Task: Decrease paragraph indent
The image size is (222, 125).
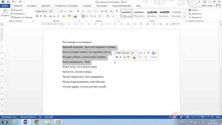Action: 102,11
